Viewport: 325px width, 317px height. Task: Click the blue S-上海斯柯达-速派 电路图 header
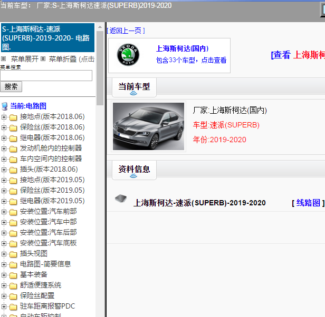47,38
